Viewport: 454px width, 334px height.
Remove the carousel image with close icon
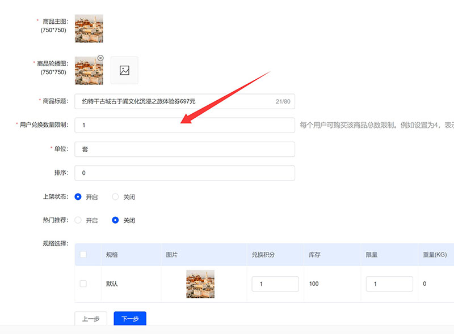[100, 58]
